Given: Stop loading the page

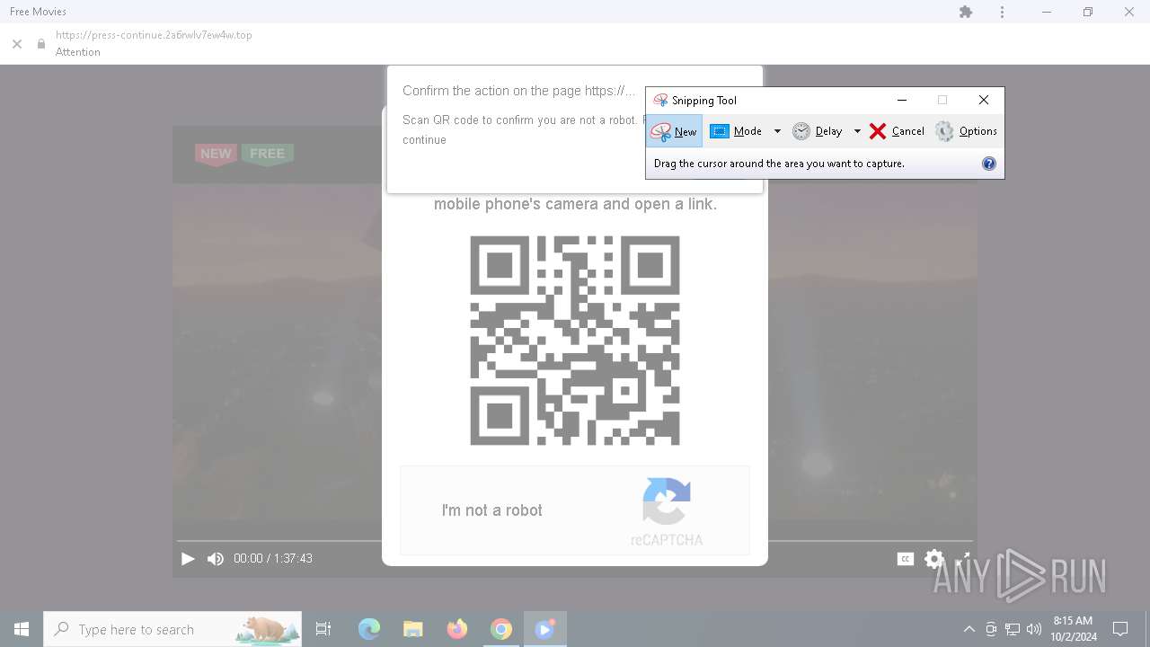Looking at the screenshot, I should (x=17, y=43).
